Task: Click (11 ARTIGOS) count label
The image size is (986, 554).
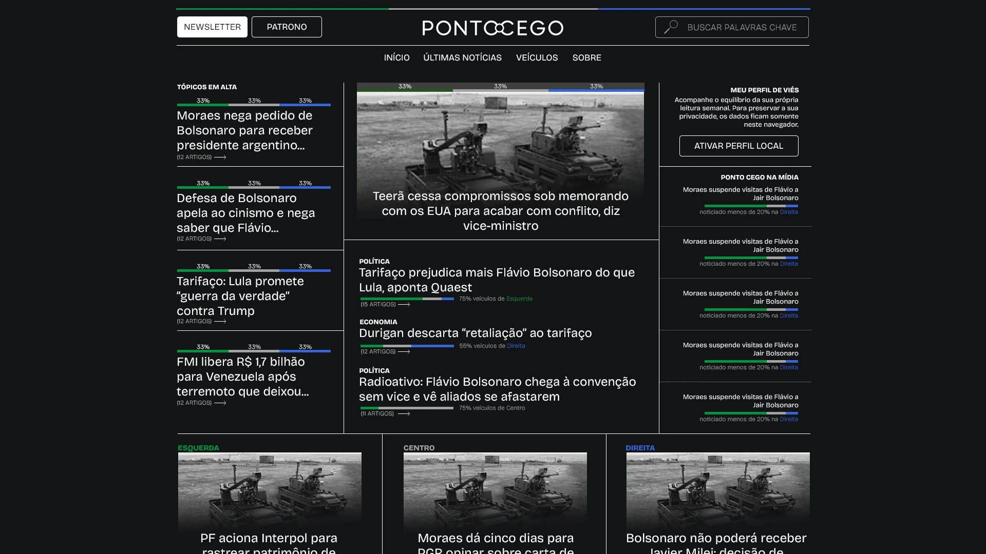Action: [377, 414]
